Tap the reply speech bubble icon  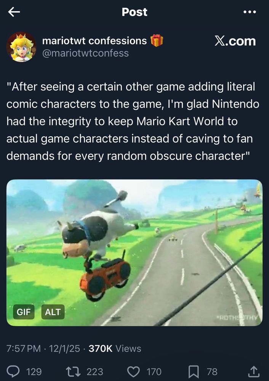[13, 371]
